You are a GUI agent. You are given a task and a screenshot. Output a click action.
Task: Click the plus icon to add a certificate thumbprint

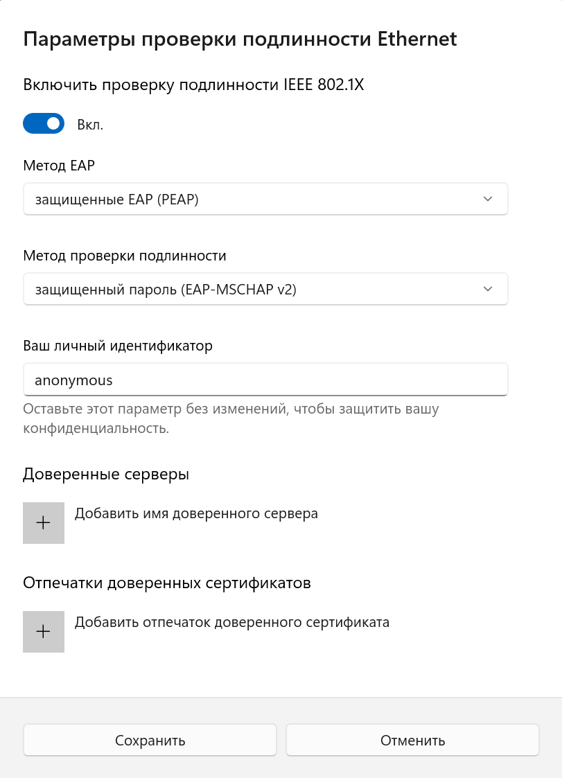[44, 631]
